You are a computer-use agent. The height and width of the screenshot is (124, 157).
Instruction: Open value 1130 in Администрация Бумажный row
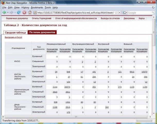tap(132, 87)
